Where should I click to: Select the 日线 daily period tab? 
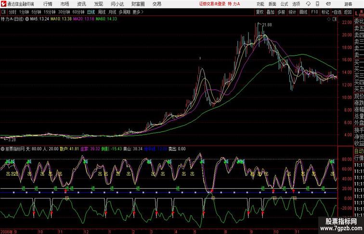[91, 12]
